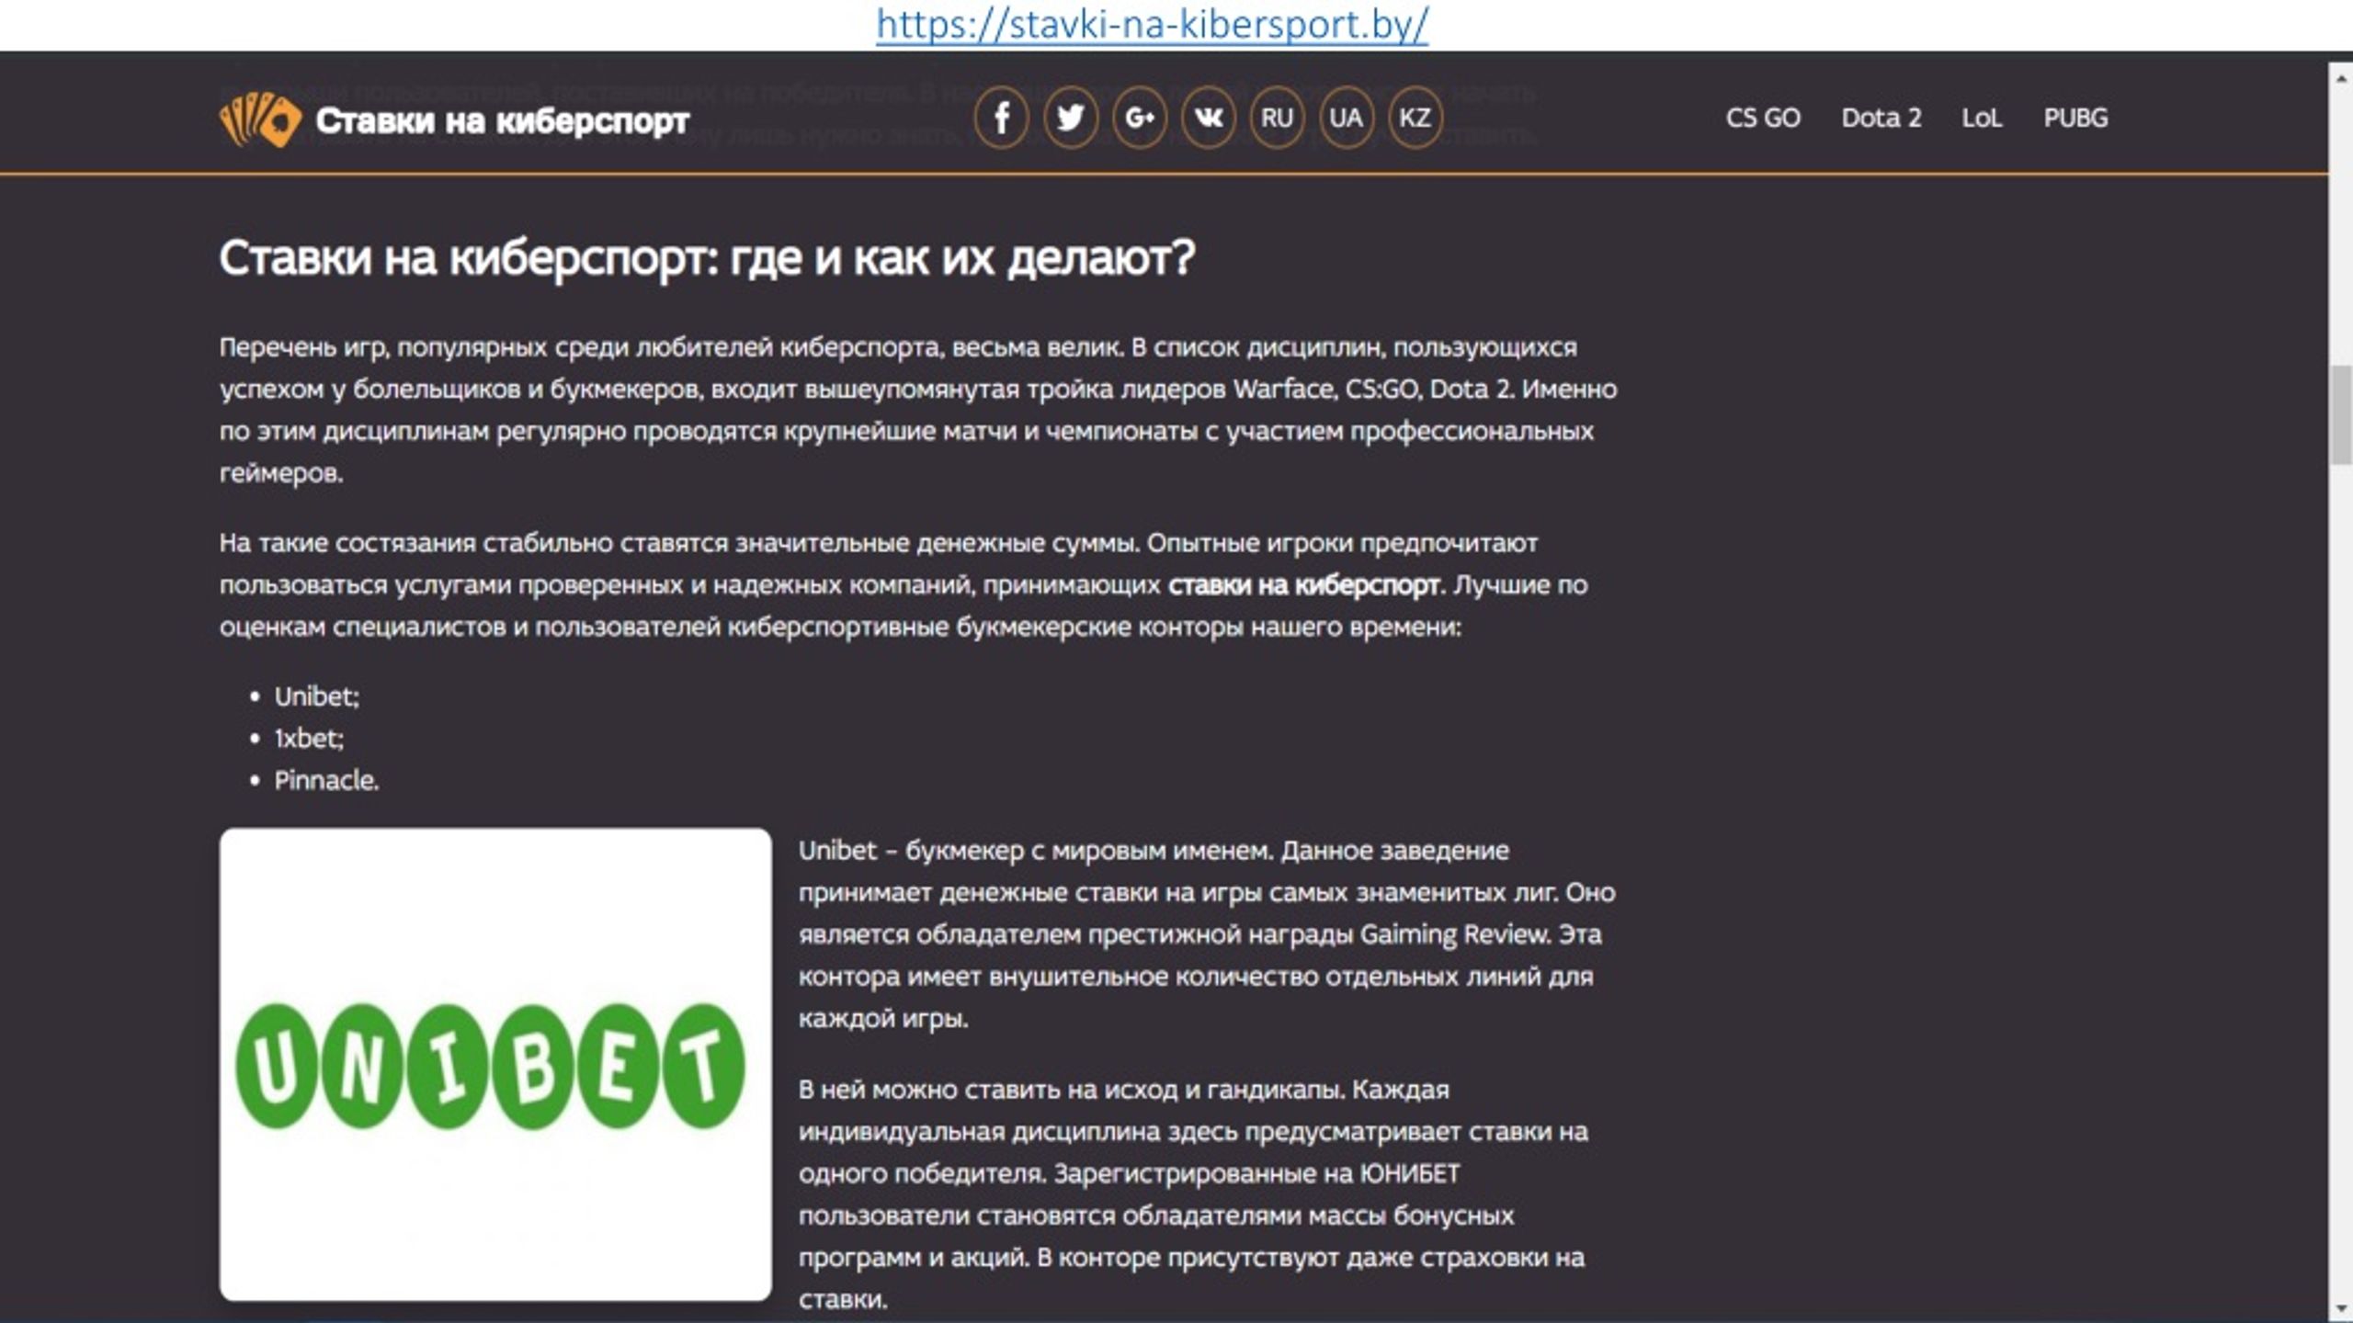The height and width of the screenshot is (1323, 2353).
Task: Click the vertical scrollbar thumb
Action: coord(2341,414)
